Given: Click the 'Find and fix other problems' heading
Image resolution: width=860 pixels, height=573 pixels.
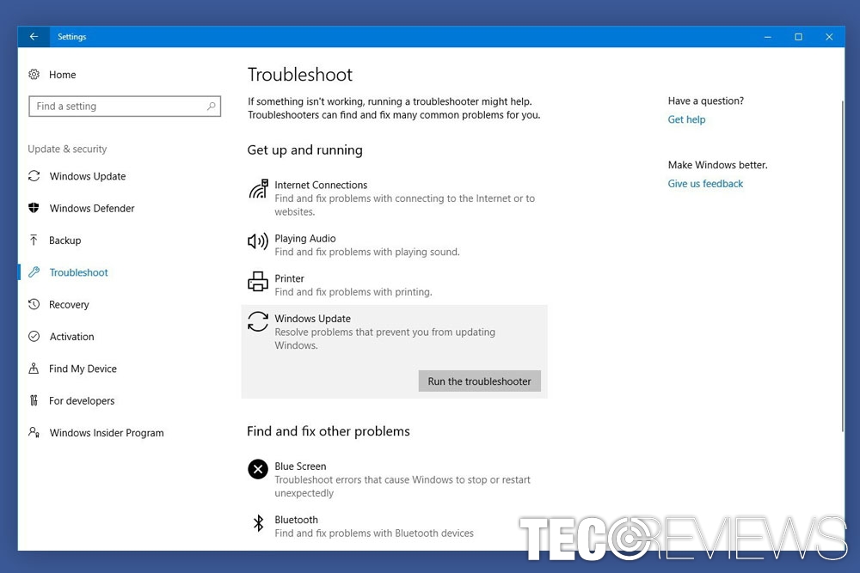Looking at the screenshot, I should tap(329, 431).
